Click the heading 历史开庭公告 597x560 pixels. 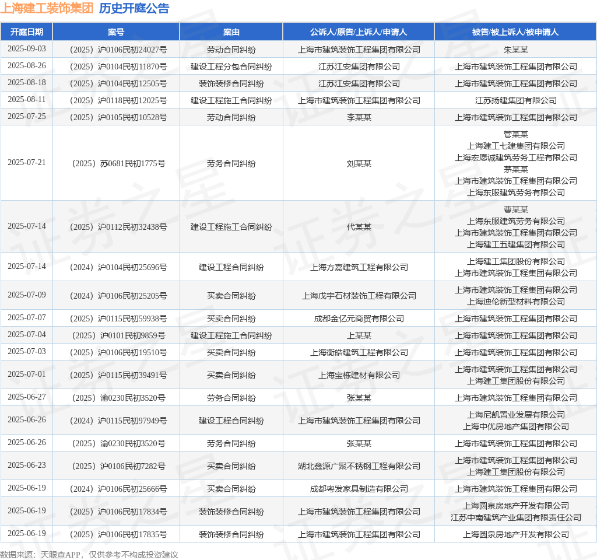pyautogui.click(x=134, y=8)
